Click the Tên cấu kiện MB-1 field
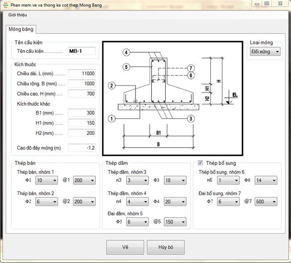 [x=82, y=51]
